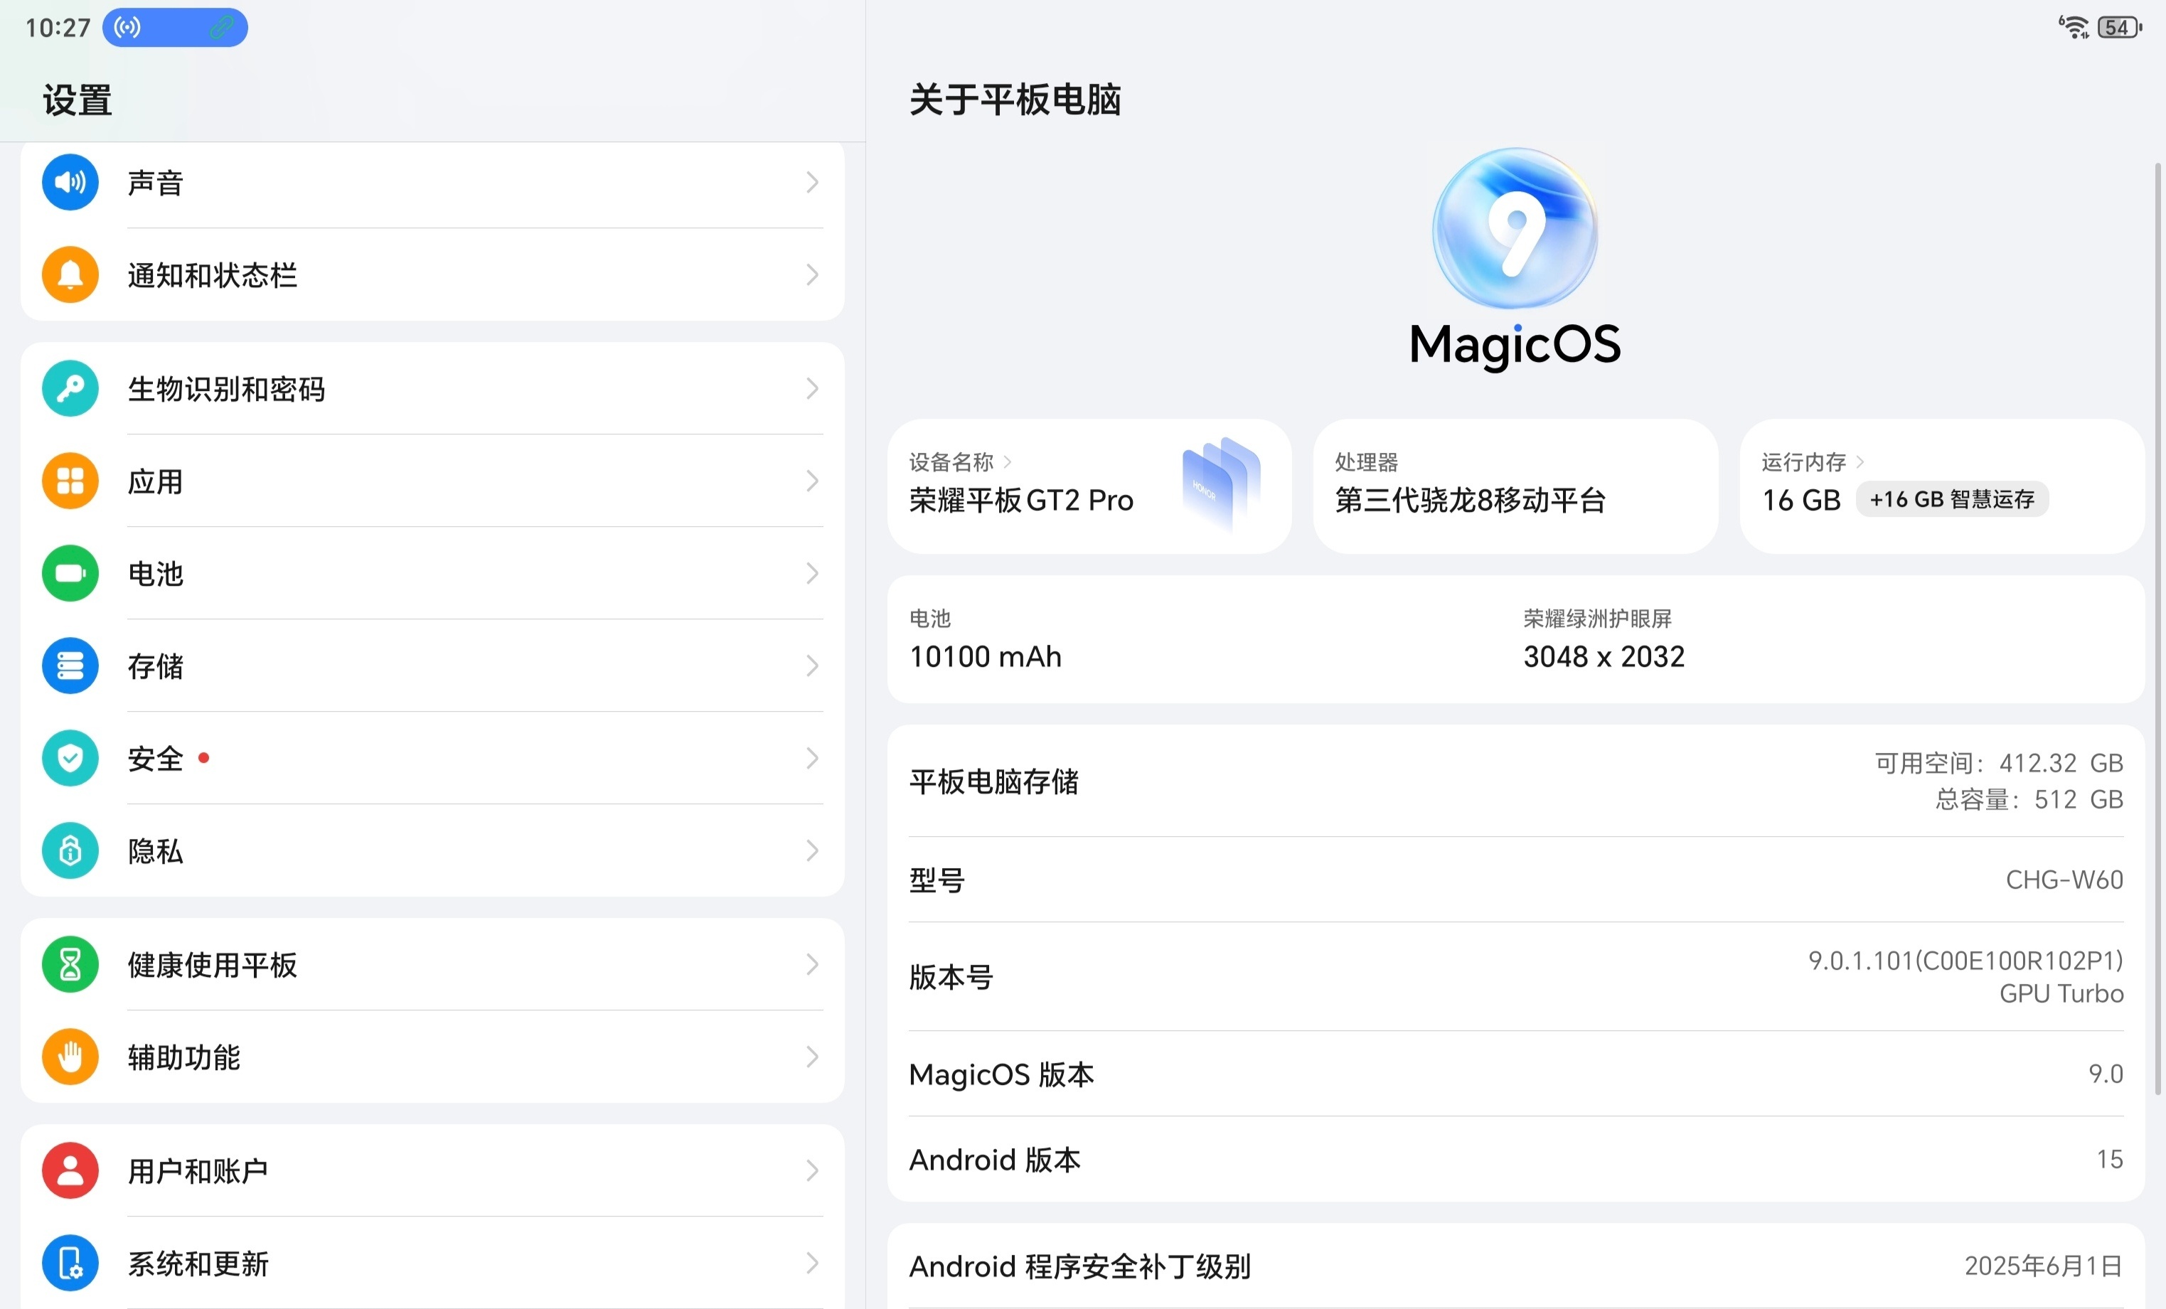Open 生物识别和密码 settings
This screenshot has width=2166, height=1309.
432,388
